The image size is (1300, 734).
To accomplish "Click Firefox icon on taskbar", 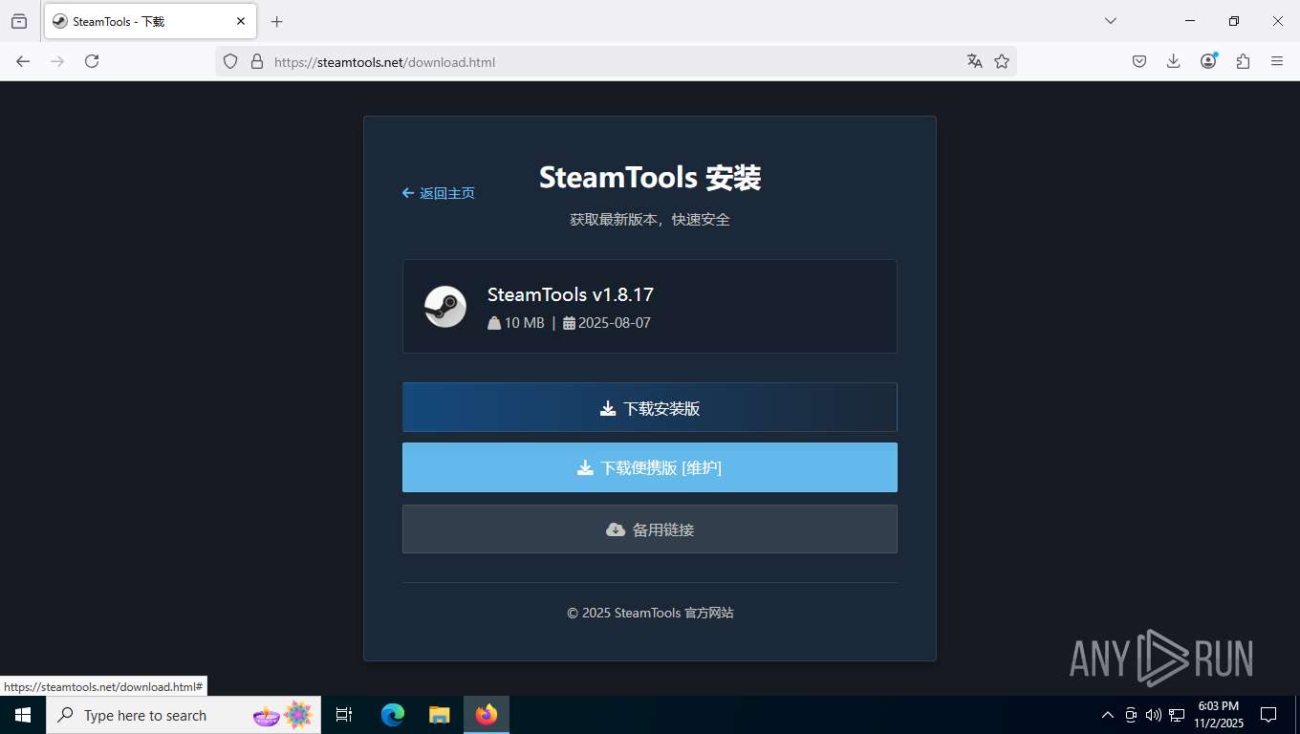I will point(487,715).
